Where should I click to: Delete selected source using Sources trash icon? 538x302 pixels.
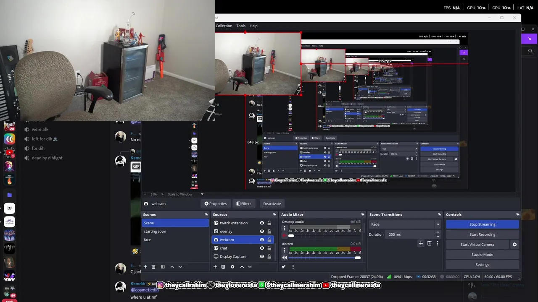tap(223, 267)
